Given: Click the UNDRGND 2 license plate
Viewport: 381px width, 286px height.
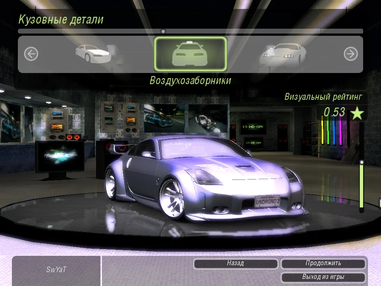Looking at the screenshot, I should (268, 201).
